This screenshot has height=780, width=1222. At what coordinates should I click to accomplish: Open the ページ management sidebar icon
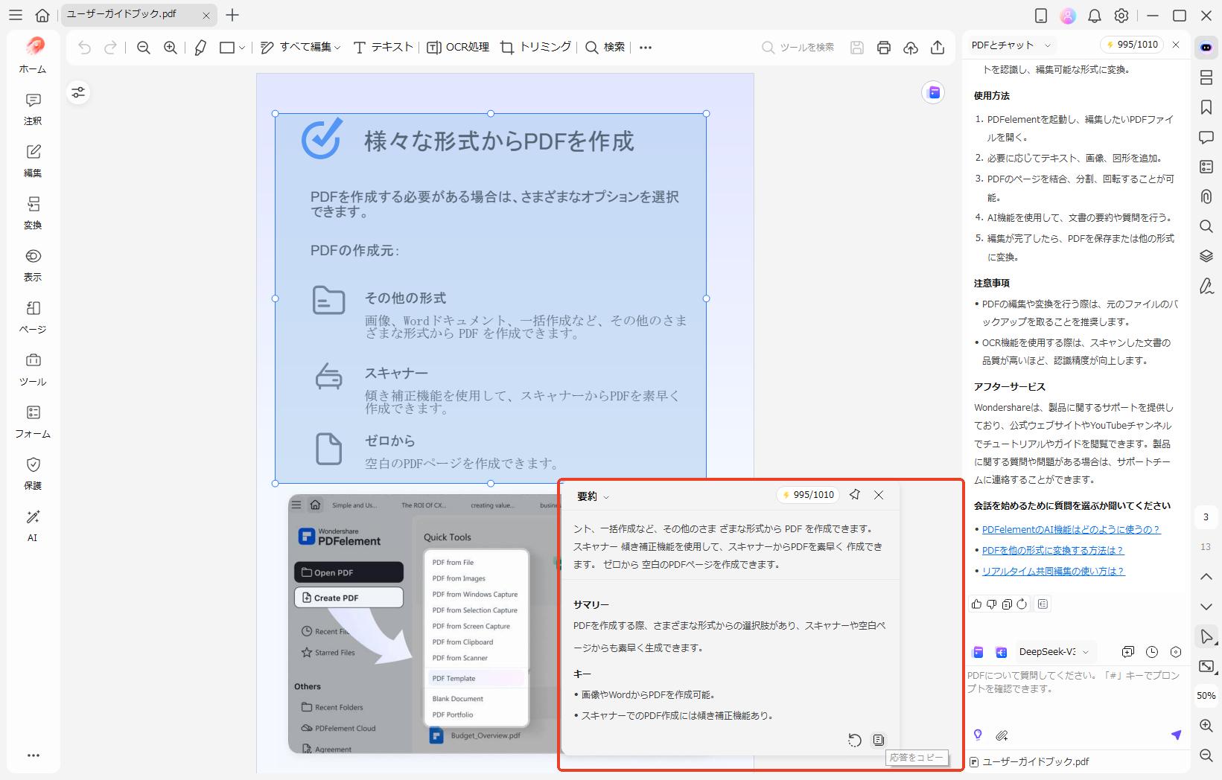(32, 317)
